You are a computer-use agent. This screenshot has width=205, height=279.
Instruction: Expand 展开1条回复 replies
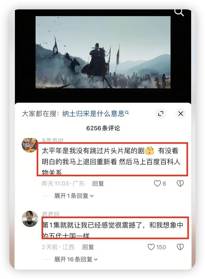tap(74, 196)
